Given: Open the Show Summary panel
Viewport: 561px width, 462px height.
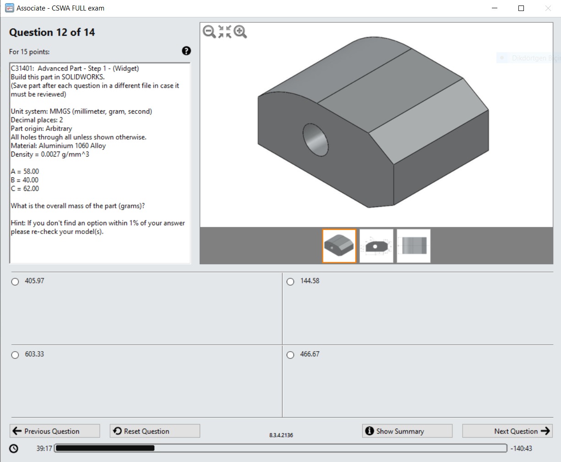Looking at the screenshot, I should coord(406,430).
